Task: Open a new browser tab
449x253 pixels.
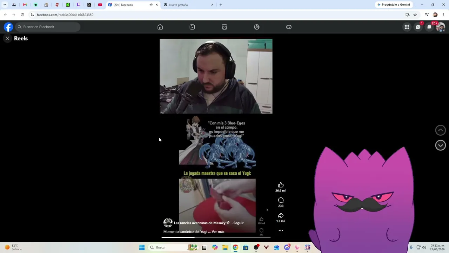Action: pos(221,5)
